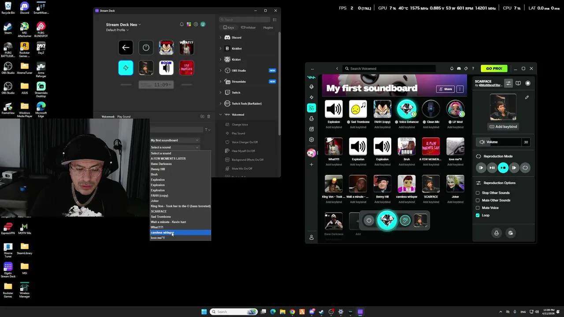The width and height of the screenshot is (564, 317).
Task: Open the soundboard three-dot options menu
Action: (460, 89)
